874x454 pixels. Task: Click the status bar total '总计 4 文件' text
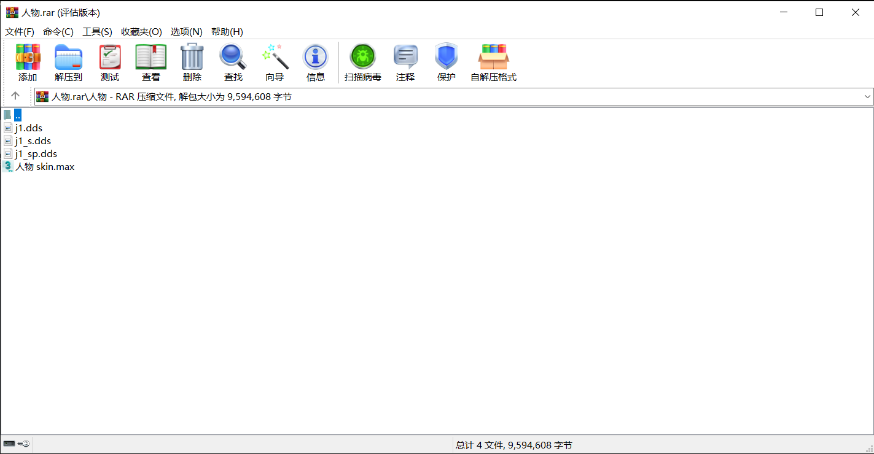[x=514, y=445]
